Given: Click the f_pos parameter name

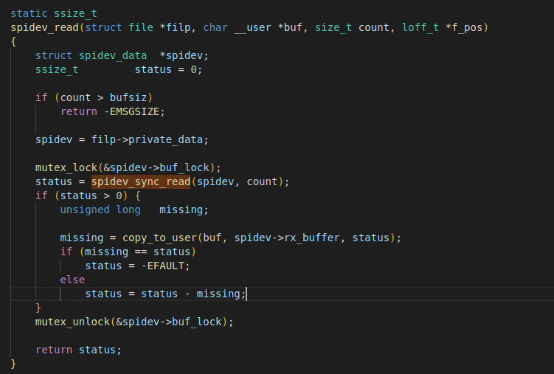Looking at the screenshot, I should [471, 27].
